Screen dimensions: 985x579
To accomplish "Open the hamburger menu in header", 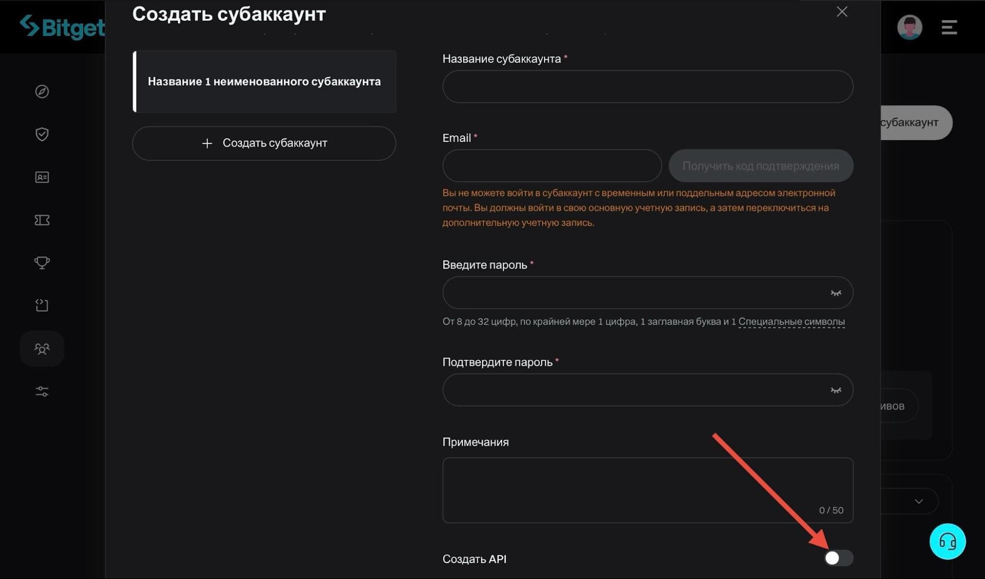I will pyautogui.click(x=949, y=27).
